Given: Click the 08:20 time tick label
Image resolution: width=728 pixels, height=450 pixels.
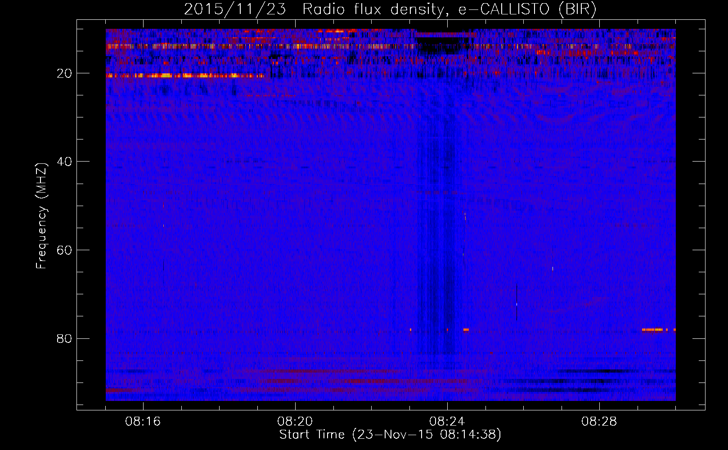Looking at the screenshot, I should [295, 422].
